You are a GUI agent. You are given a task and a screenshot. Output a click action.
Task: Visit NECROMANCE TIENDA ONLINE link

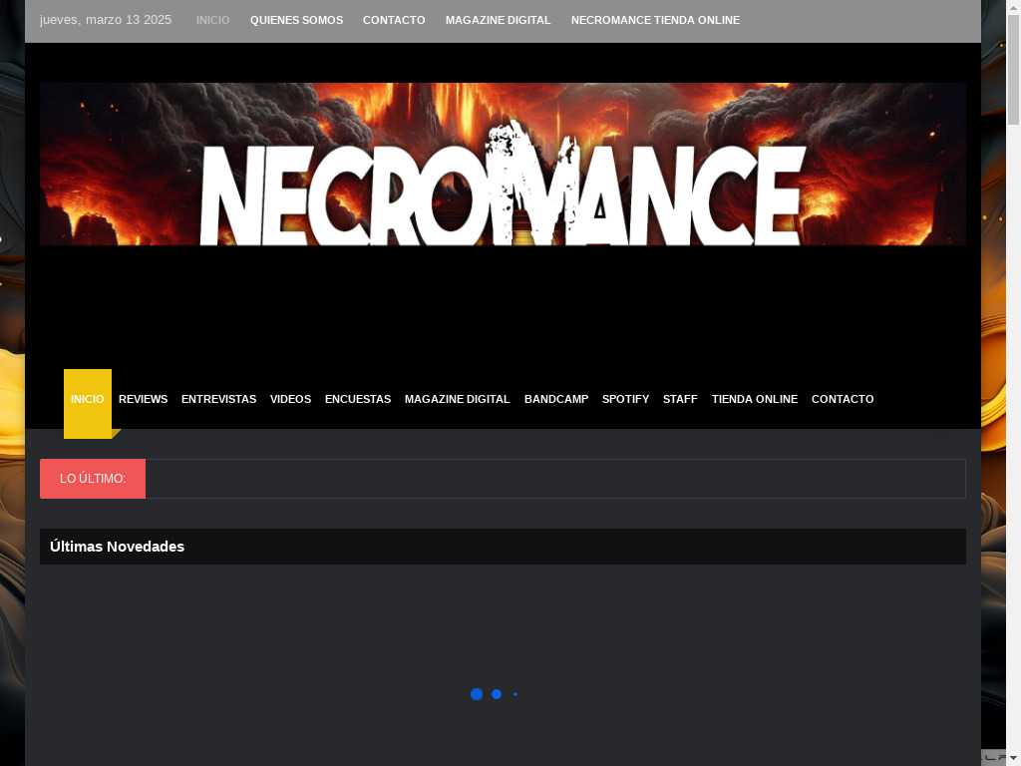tap(655, 20)
